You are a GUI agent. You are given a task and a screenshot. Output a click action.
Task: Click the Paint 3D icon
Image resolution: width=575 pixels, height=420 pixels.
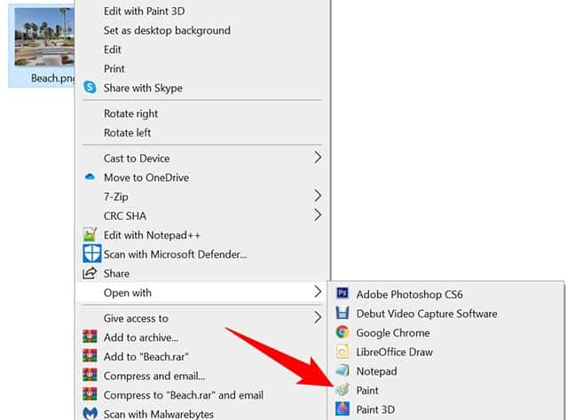pyautogui.click(x=343, y=409)
